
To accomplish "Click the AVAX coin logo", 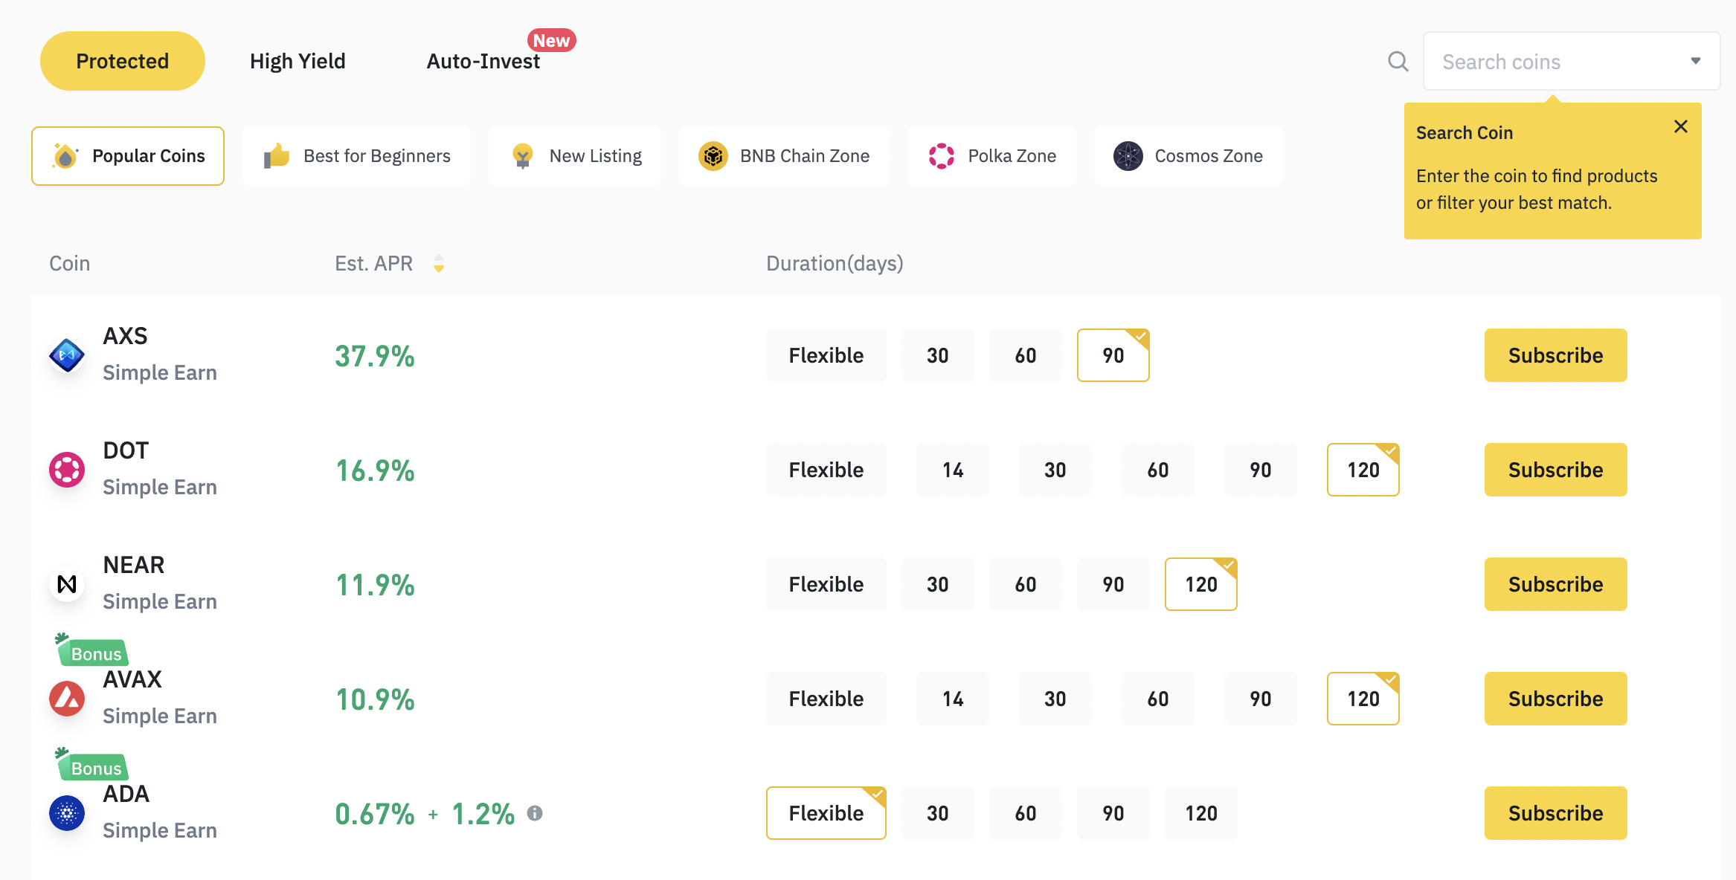I will pyautogui.click(x=67, y=699).
